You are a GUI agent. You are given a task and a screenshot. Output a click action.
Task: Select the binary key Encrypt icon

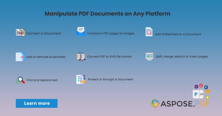pos(81,79)
